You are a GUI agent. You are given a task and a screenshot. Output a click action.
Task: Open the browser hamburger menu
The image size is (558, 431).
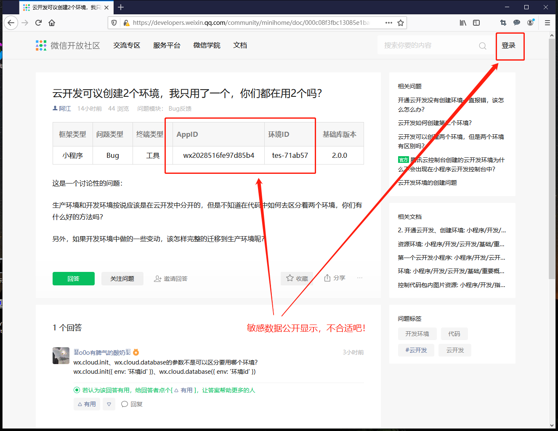(x=547, y=23)
